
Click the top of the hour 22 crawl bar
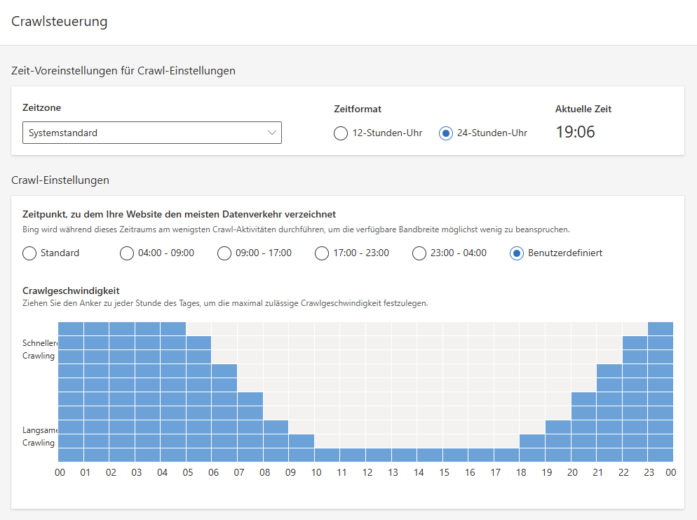[x=635, y=343]
